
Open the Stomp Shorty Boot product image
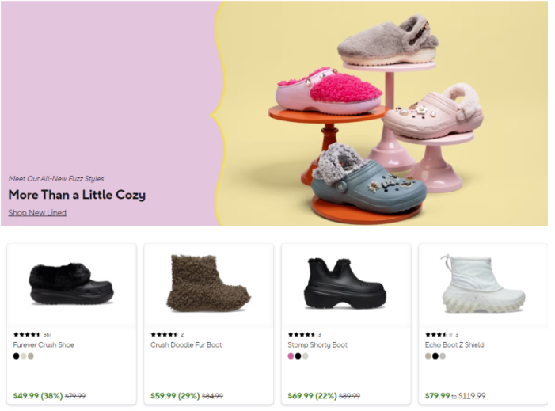coord(345,284)
